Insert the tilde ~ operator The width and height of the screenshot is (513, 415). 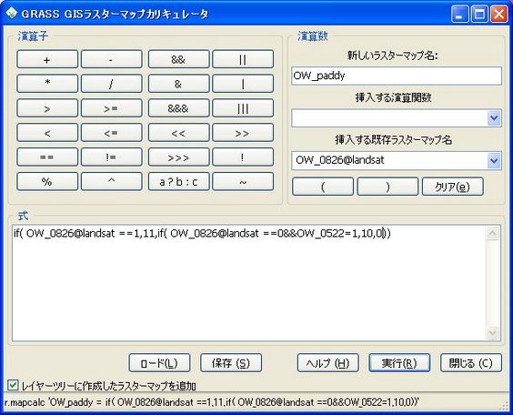point(243,182)
